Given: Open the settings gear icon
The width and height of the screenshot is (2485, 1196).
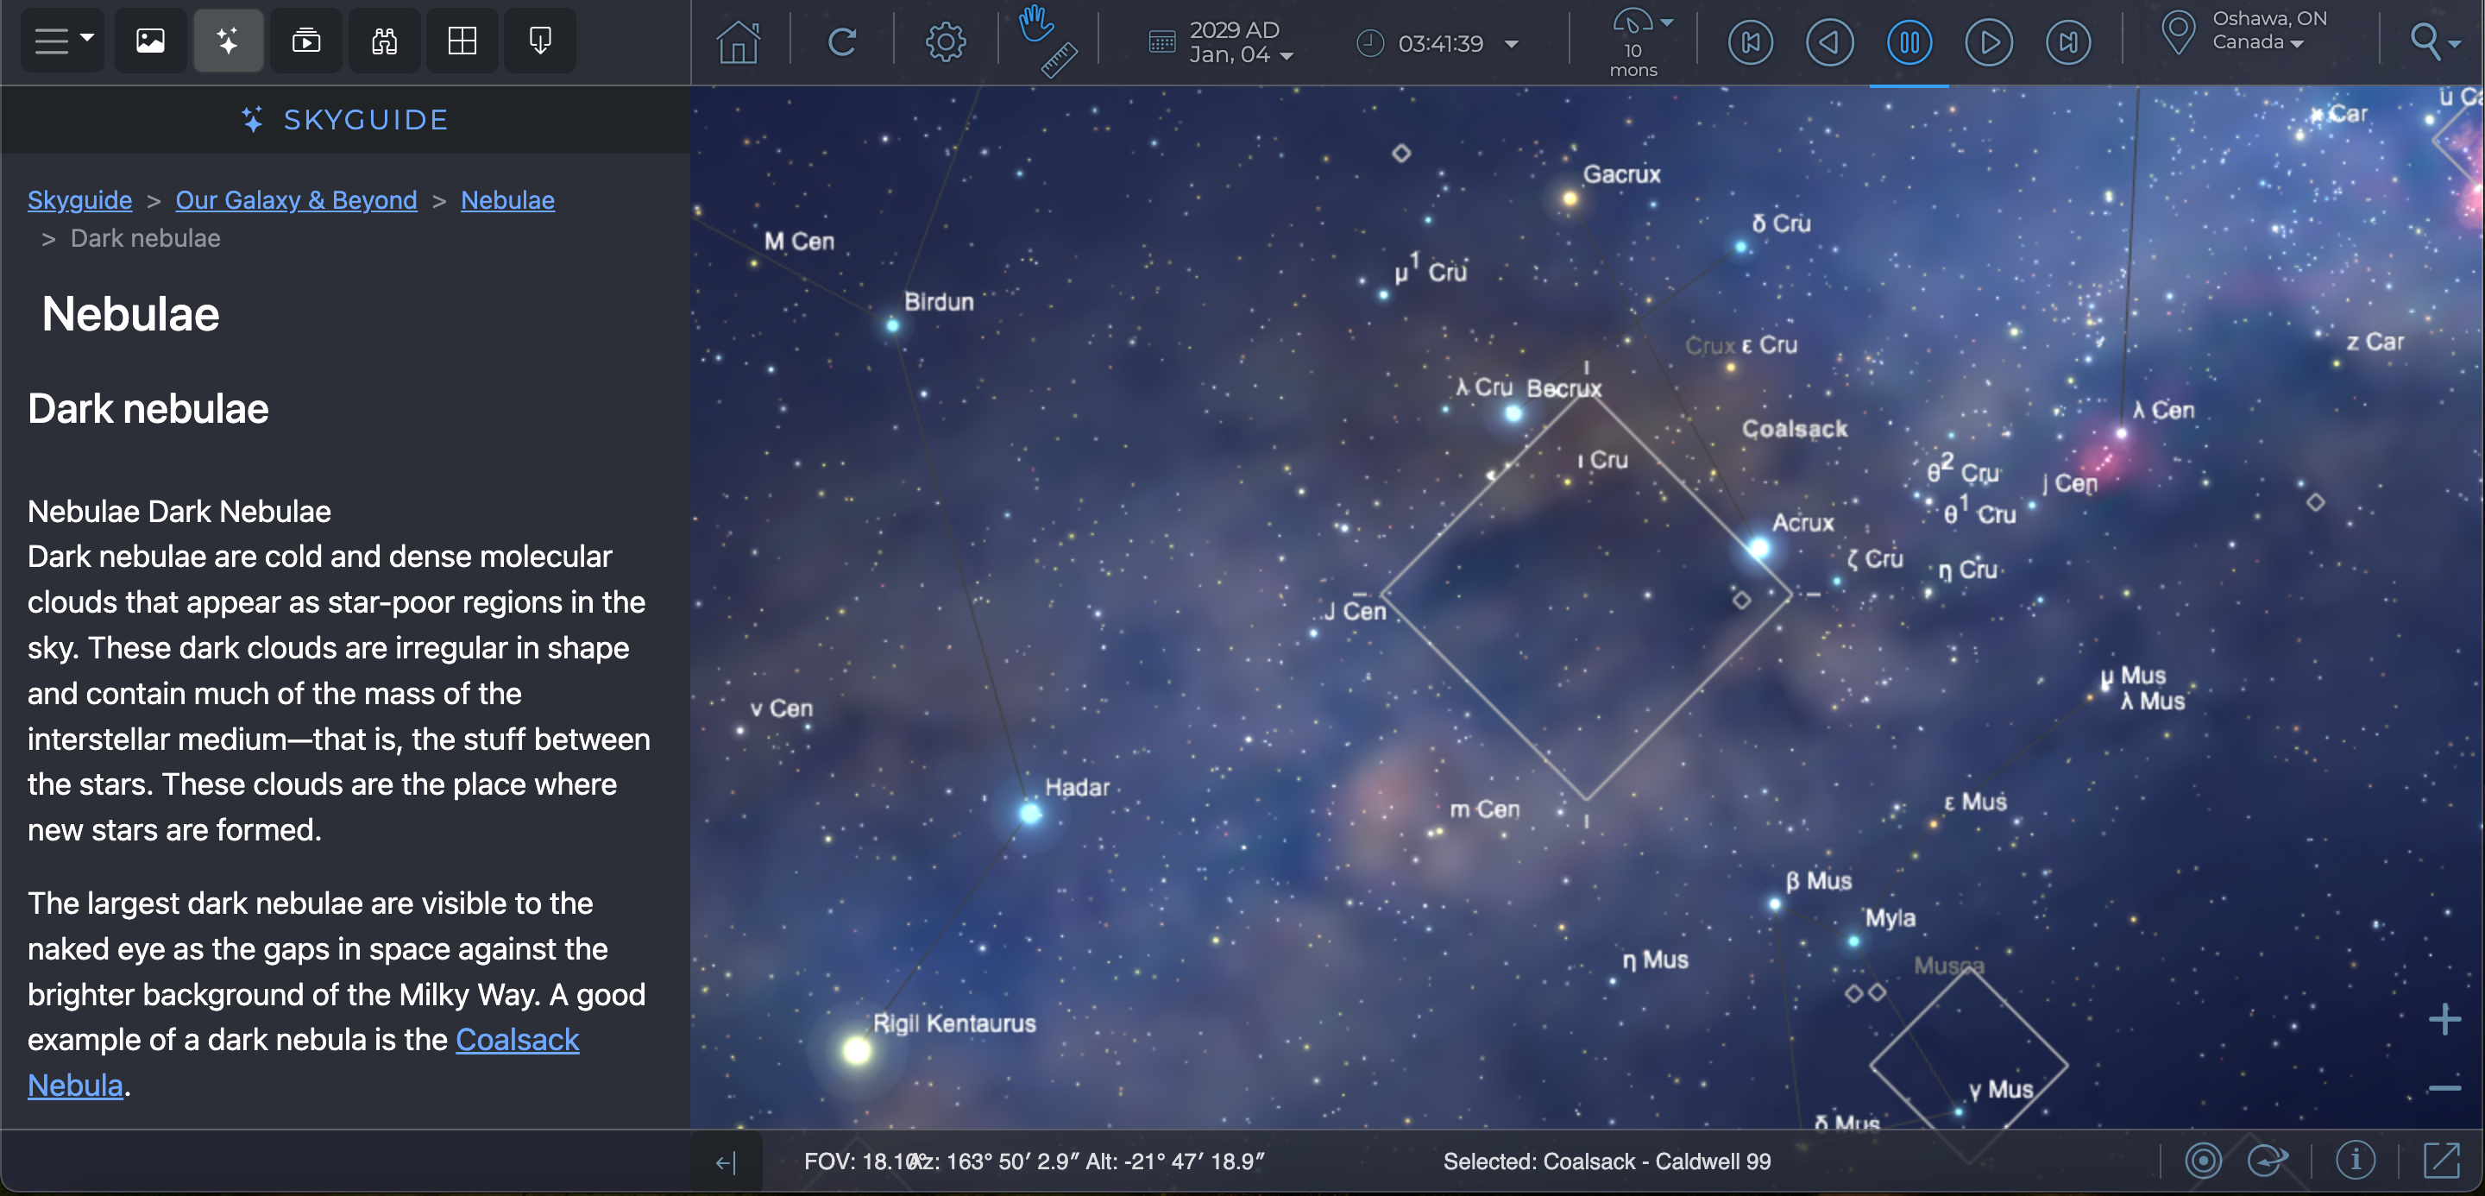Looking at the screenshot, I should [946, 42].
